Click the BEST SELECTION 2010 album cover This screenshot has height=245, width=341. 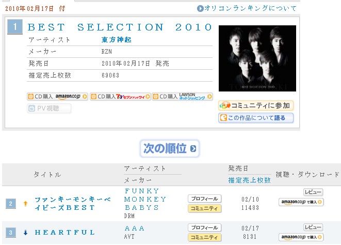tap(257, 58)
